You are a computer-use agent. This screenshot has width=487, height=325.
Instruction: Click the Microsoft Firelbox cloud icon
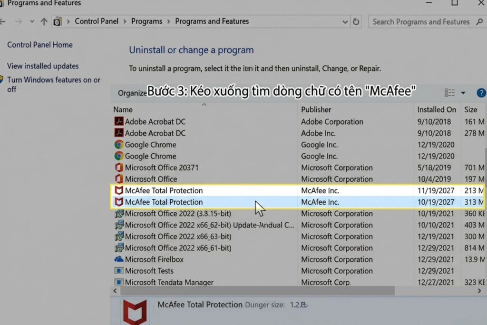click(118, 259)
